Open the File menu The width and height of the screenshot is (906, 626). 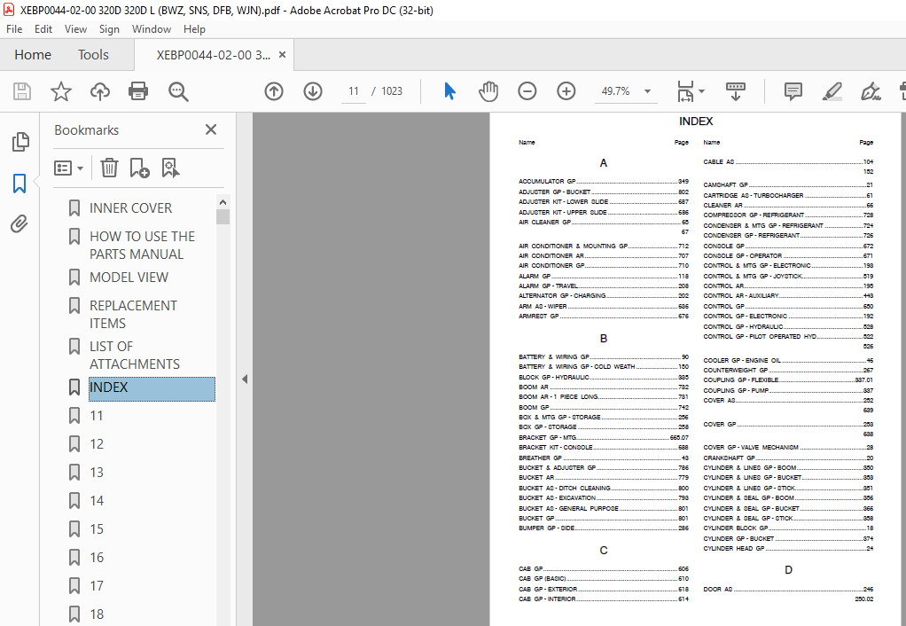tap(14, 29)
